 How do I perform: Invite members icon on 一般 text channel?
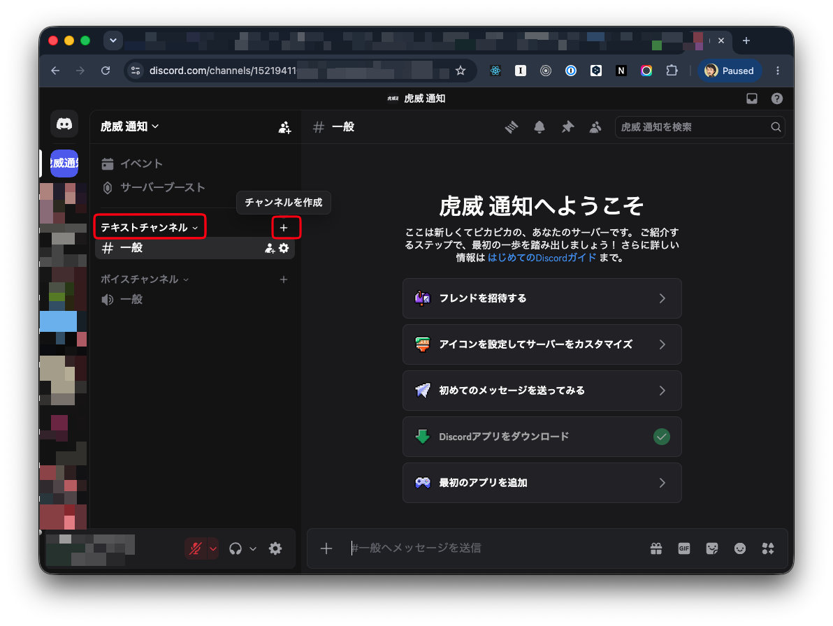click(x=270, y=248)
